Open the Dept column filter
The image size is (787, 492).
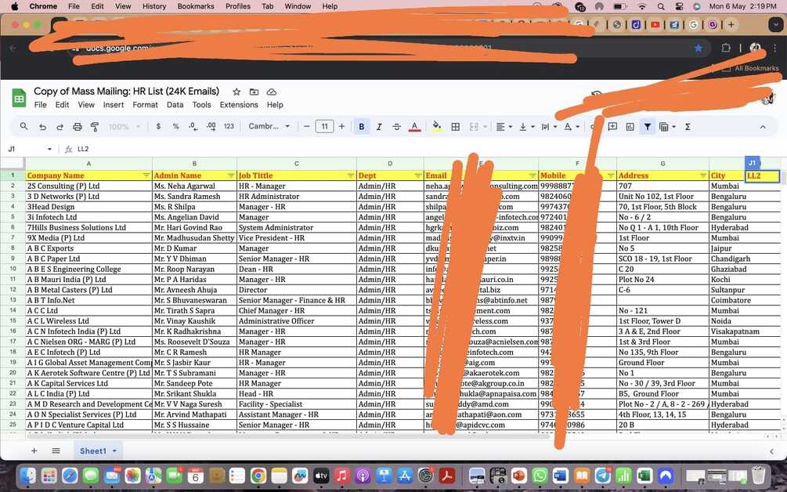417,175
